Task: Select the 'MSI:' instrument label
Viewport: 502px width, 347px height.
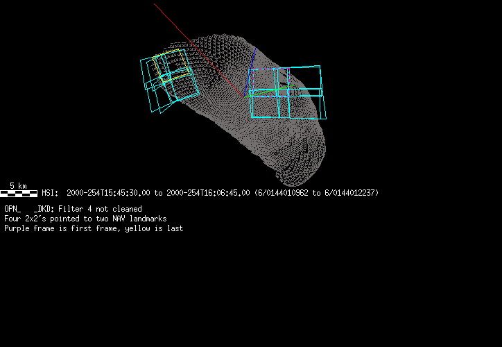Action: click(50, 193)
